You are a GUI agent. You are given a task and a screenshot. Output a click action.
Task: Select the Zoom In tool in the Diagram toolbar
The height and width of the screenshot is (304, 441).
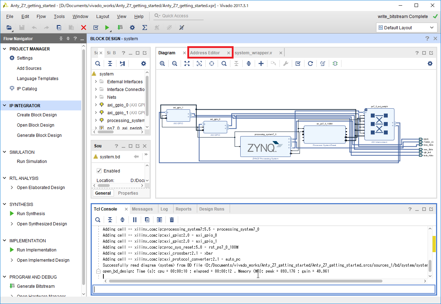(x=162, y=63)
